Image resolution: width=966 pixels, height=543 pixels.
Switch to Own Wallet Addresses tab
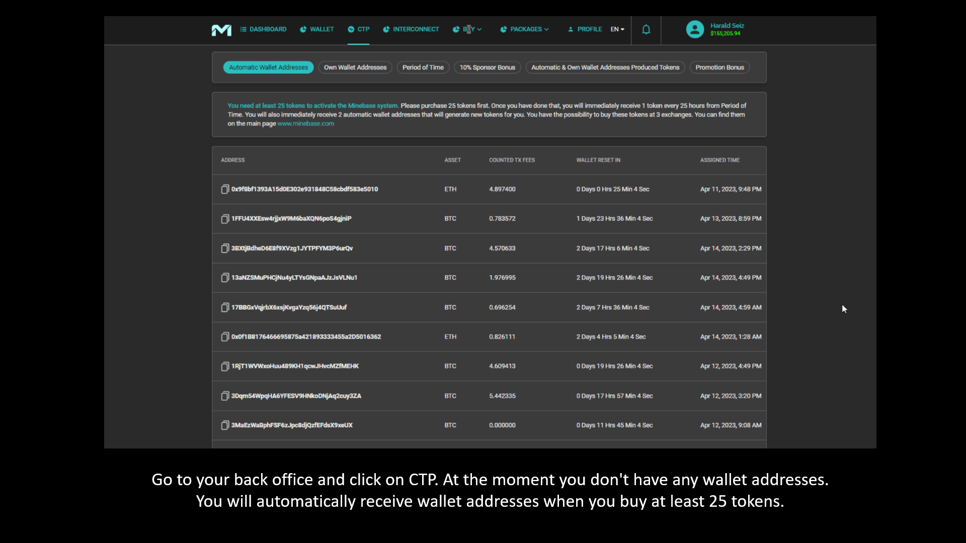click(x=355, y=67)
